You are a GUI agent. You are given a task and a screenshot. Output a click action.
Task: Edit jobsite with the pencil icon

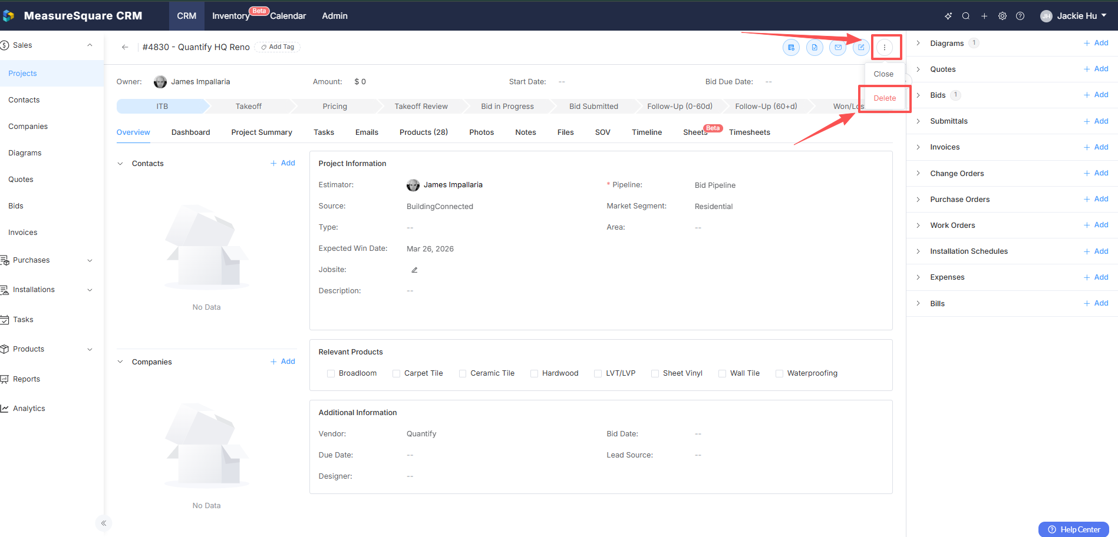(x=414, y=270)
